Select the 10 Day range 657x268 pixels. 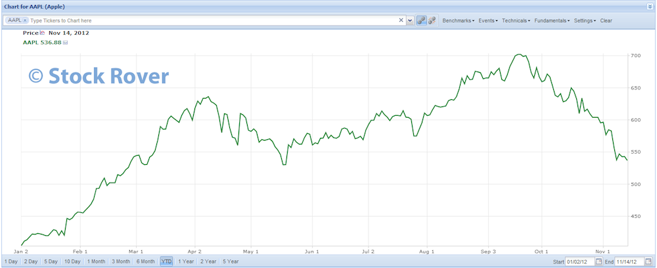(72, 261)
